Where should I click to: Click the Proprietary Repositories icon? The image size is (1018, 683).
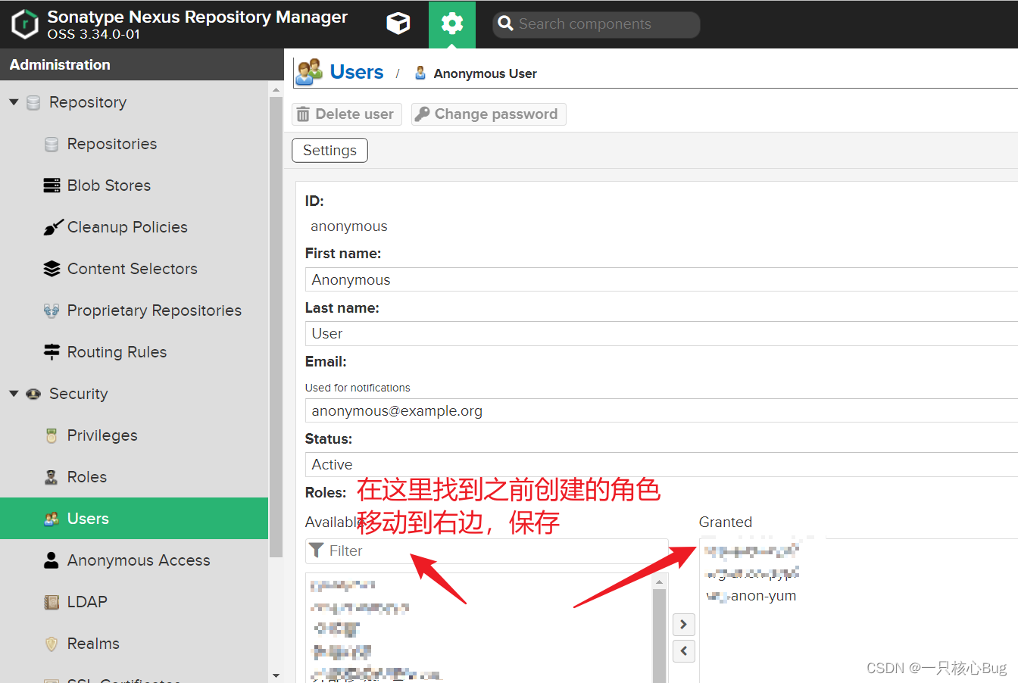pos(52,310)
